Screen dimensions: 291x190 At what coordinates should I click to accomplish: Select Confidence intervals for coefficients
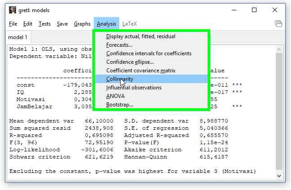point(148,53)
